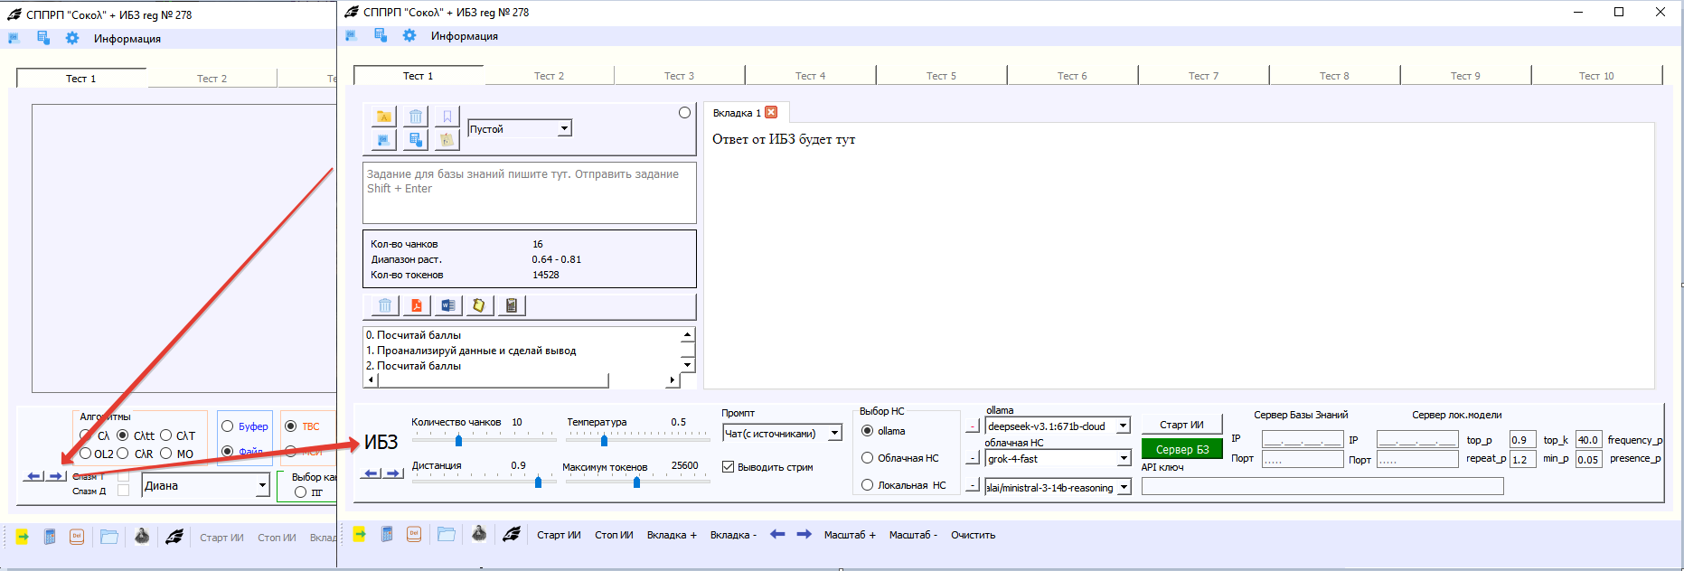The height and width of the screenshot is (571, 1684).
Task: Click the bookmark icon next to the Пустой dropdown
Action: (447, 117)
